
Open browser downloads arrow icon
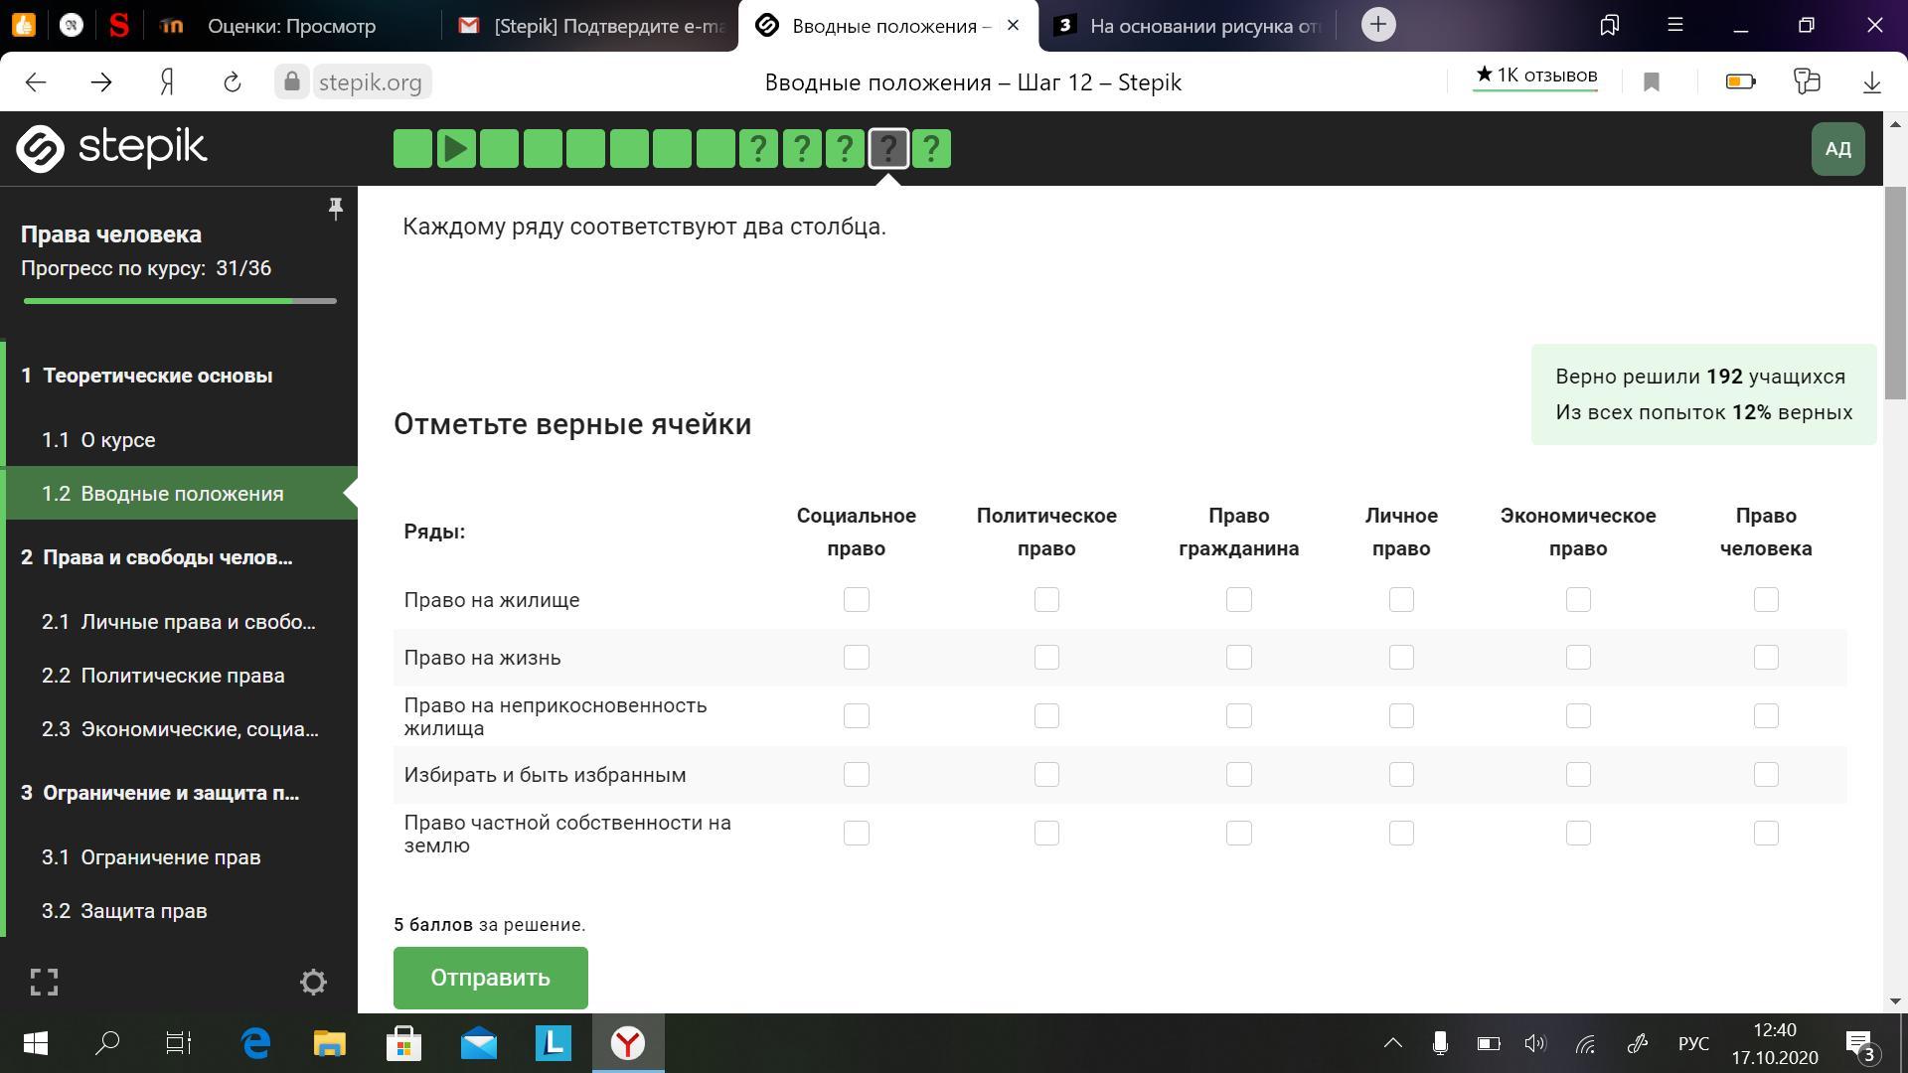(x=1871, y=82)
